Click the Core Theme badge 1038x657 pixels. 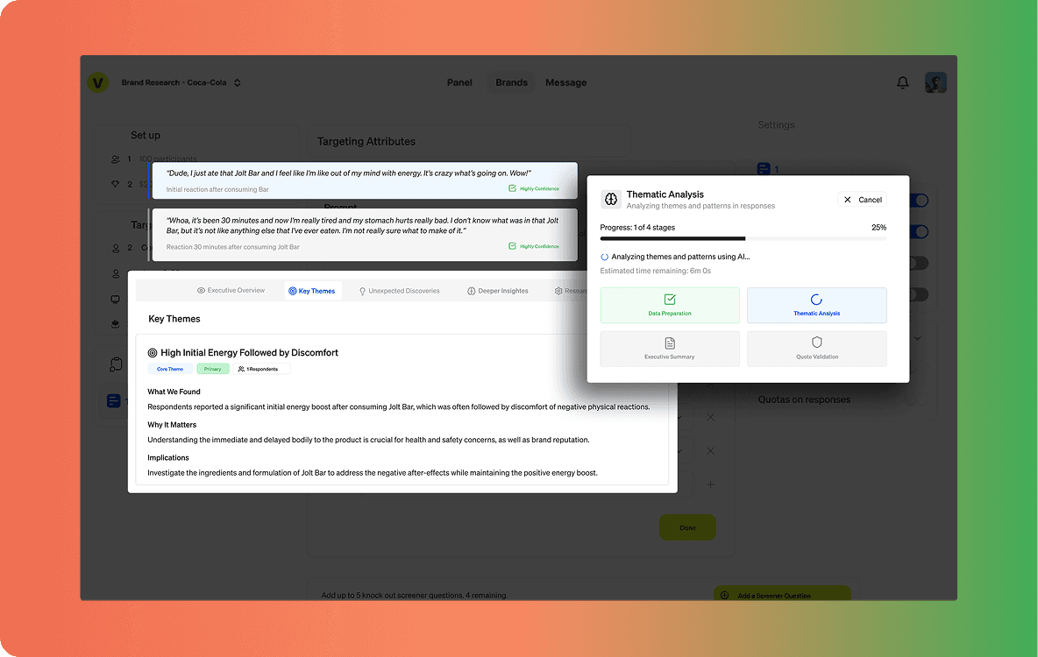(170, 369)
